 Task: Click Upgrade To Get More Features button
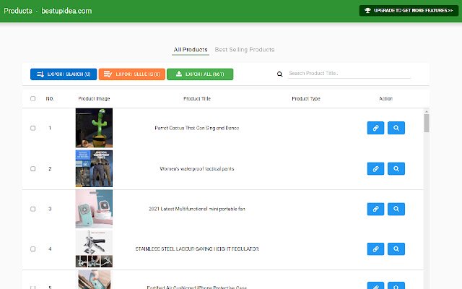[409, 11]
